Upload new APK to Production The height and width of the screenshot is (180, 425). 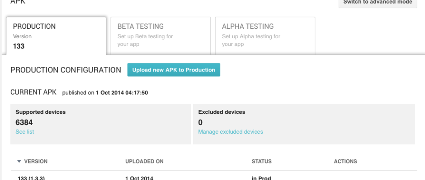(x=174, y=70)
